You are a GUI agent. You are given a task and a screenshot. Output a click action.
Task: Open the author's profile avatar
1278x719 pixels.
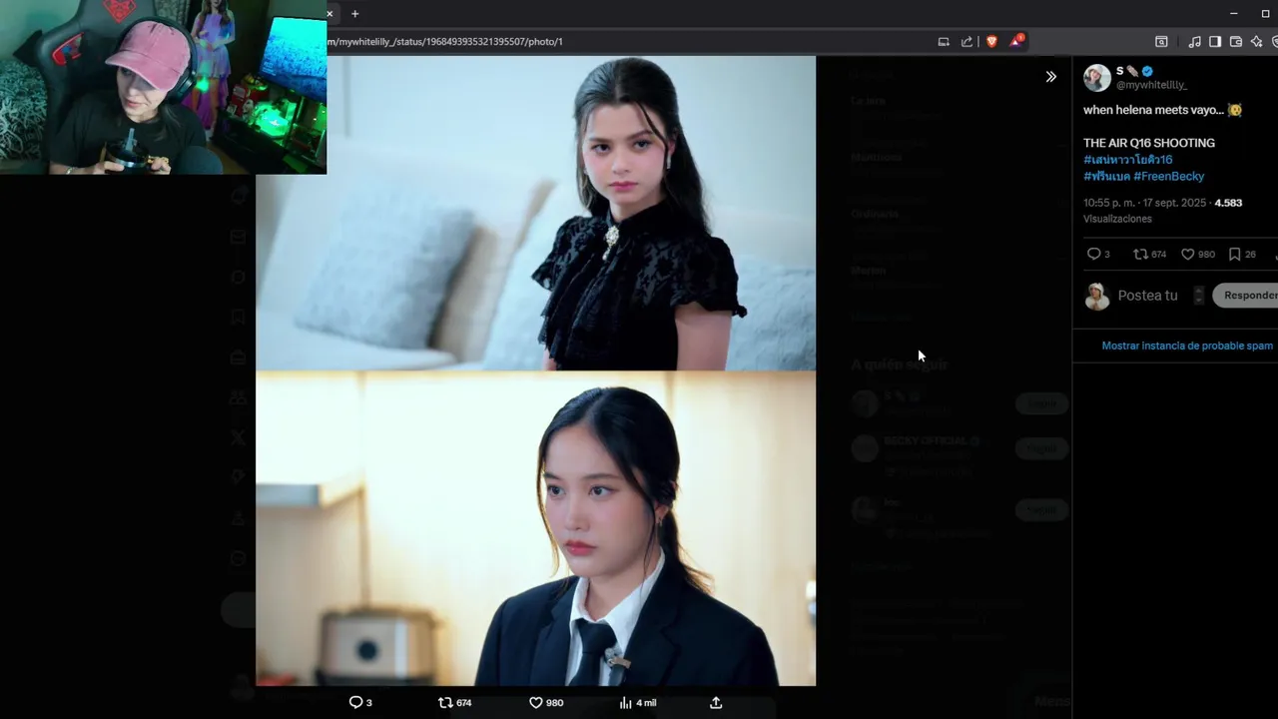coord(1097,78)
